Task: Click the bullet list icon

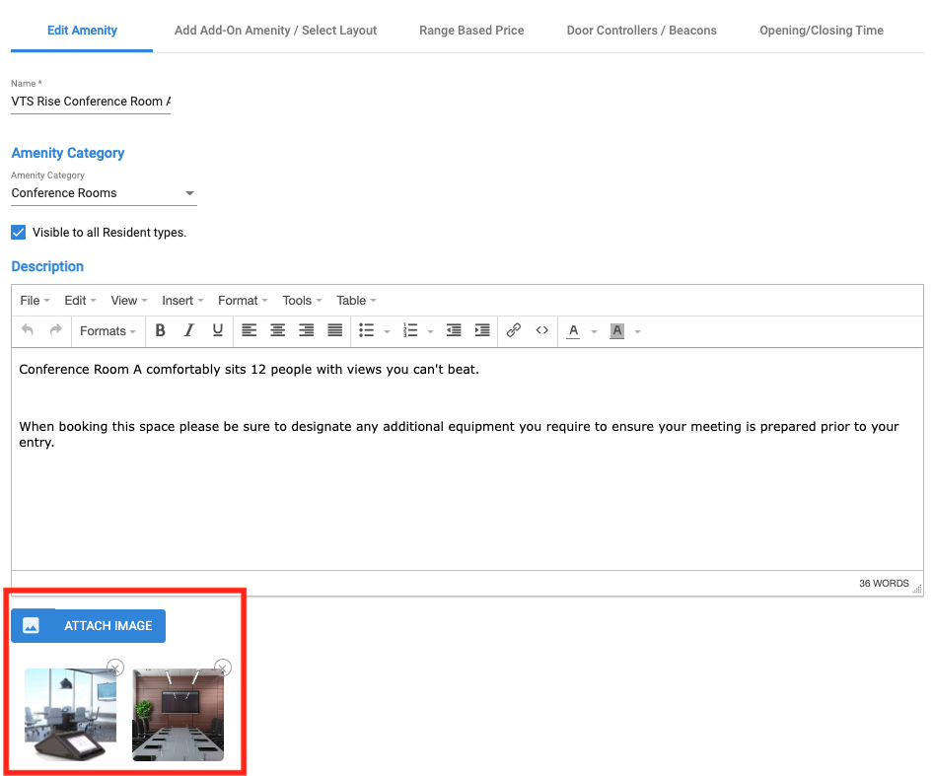Action: pyautogui.click(x=366, y=330)
